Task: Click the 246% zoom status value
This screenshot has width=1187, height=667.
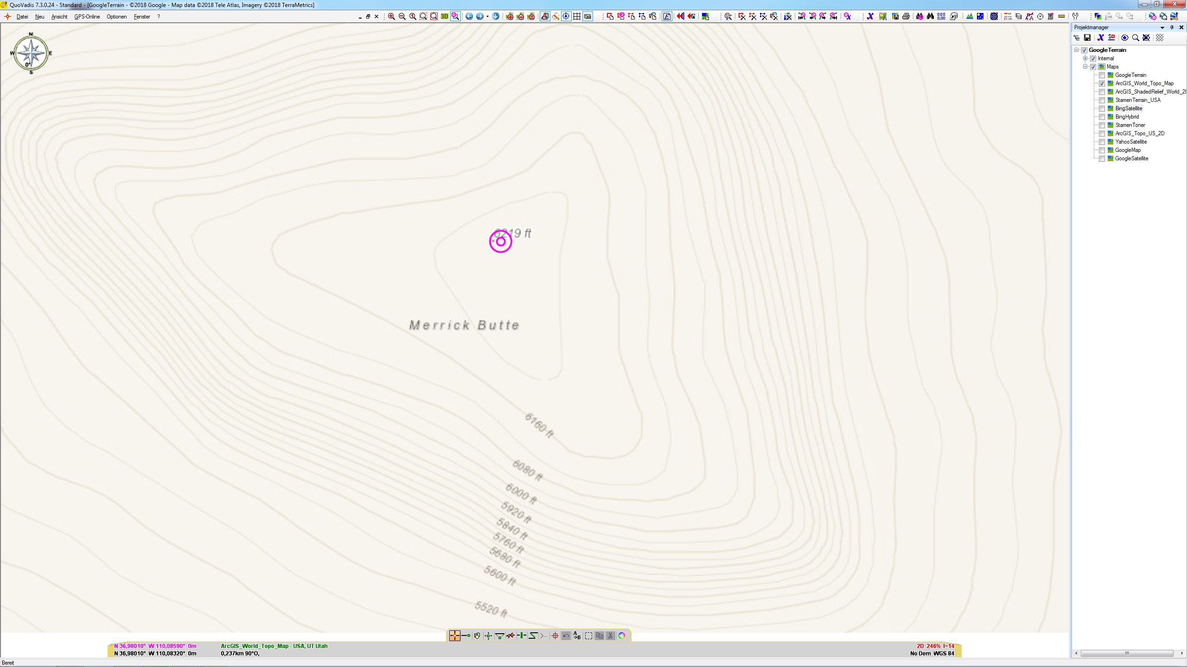Action: point(934,646)
